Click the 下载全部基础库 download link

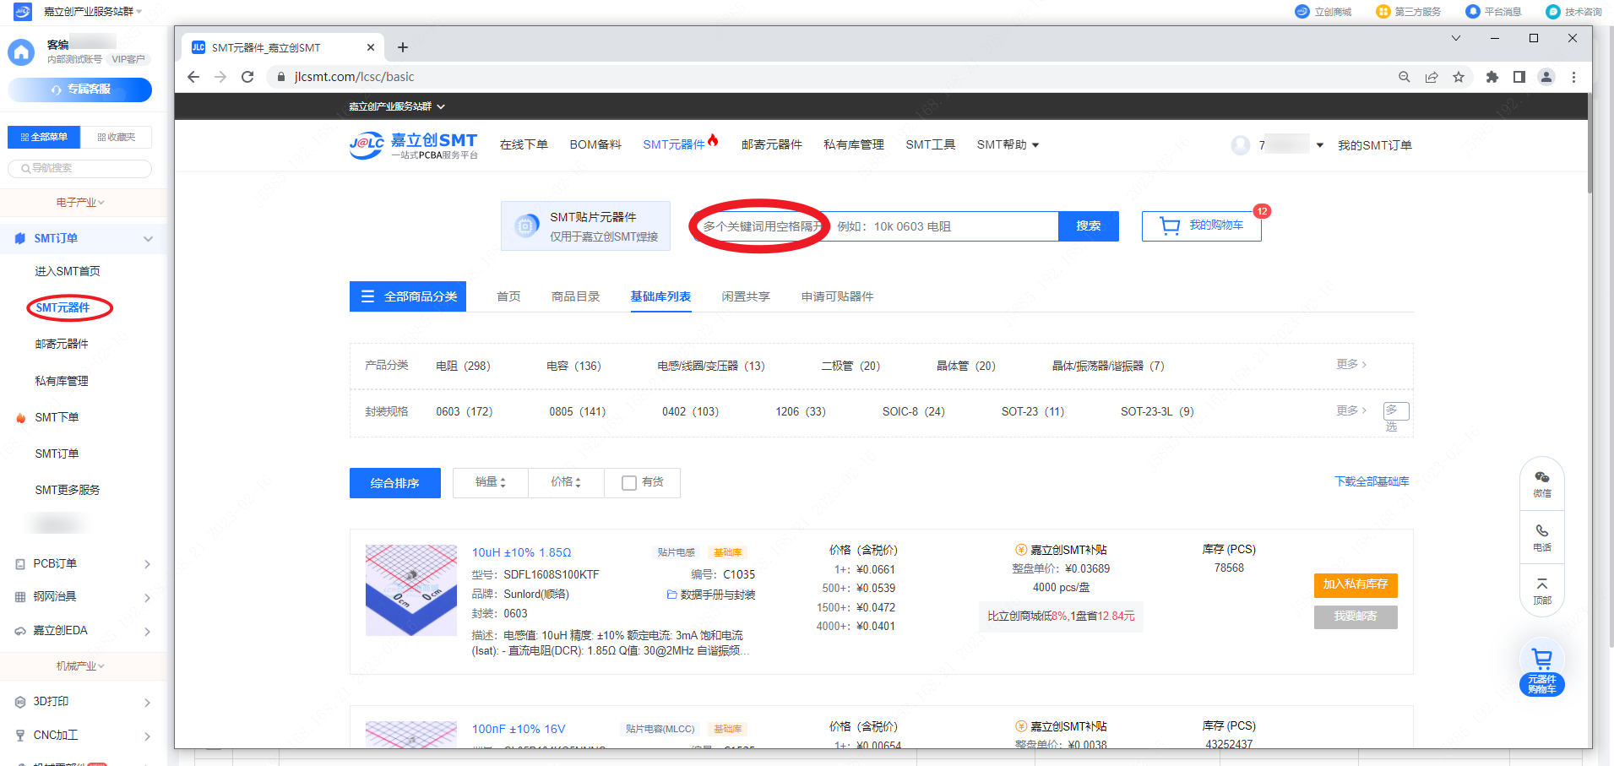click(1372, 481)
